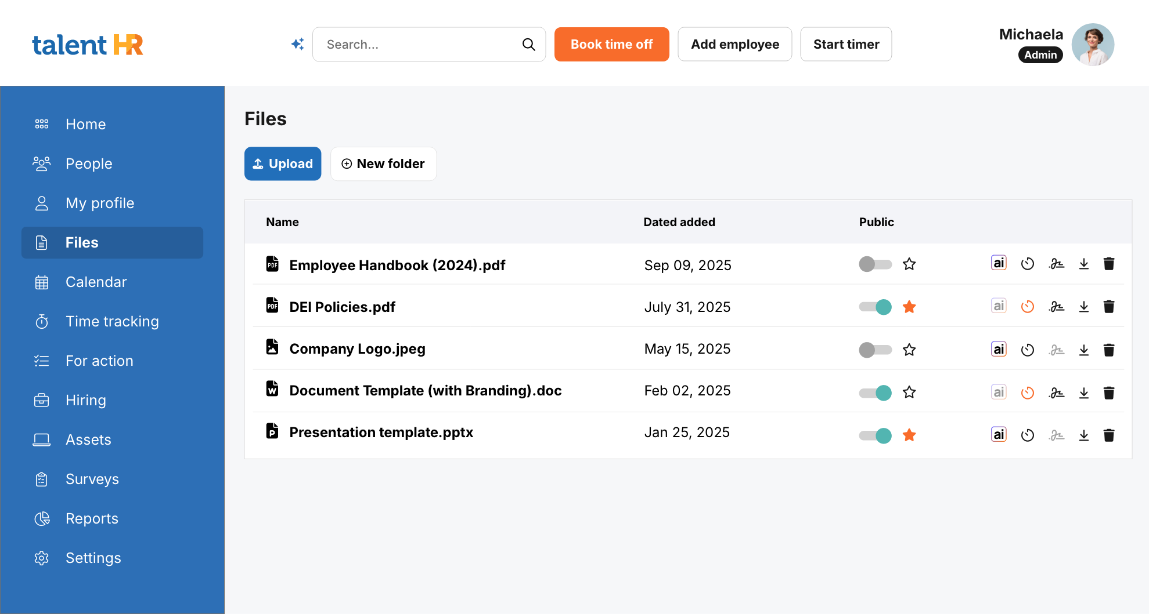Click the expiry timer icon for DEI Policies.pdf

click(1028, 307)
